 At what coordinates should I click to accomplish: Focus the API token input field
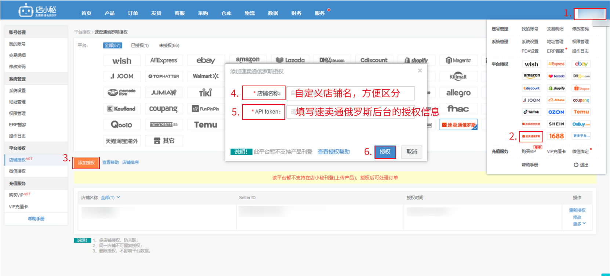coord(351,112)
